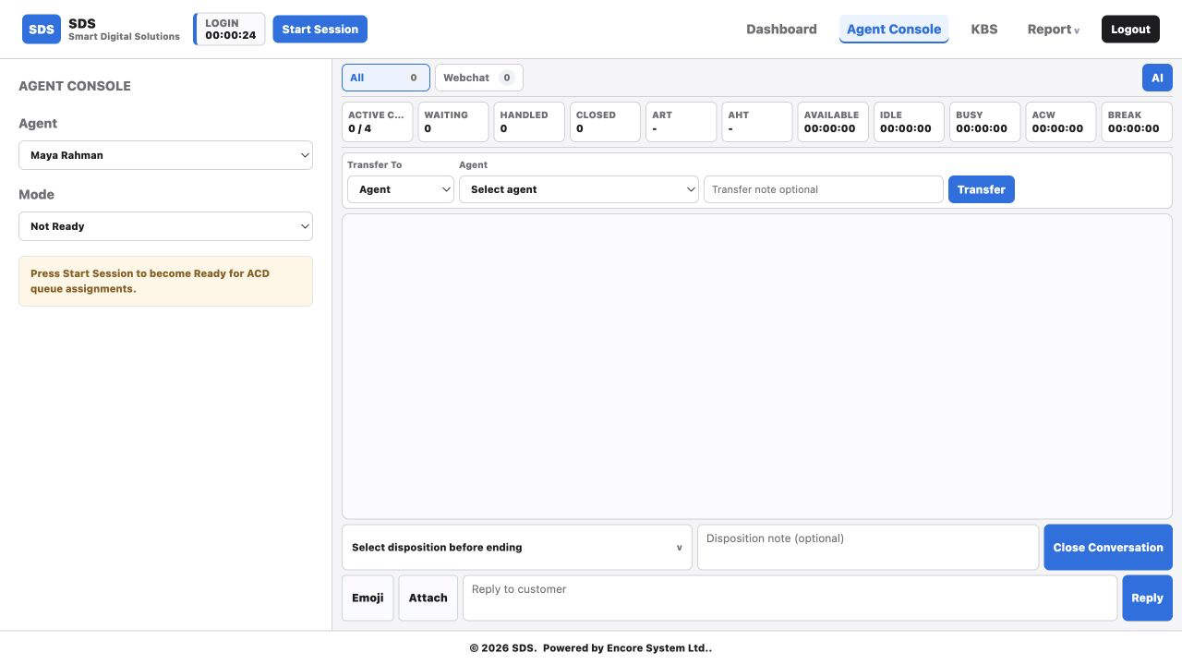The height and width of the screenshot is (665, 1182).
Task: Click the Idle time stat card
Action: (910, 122)
